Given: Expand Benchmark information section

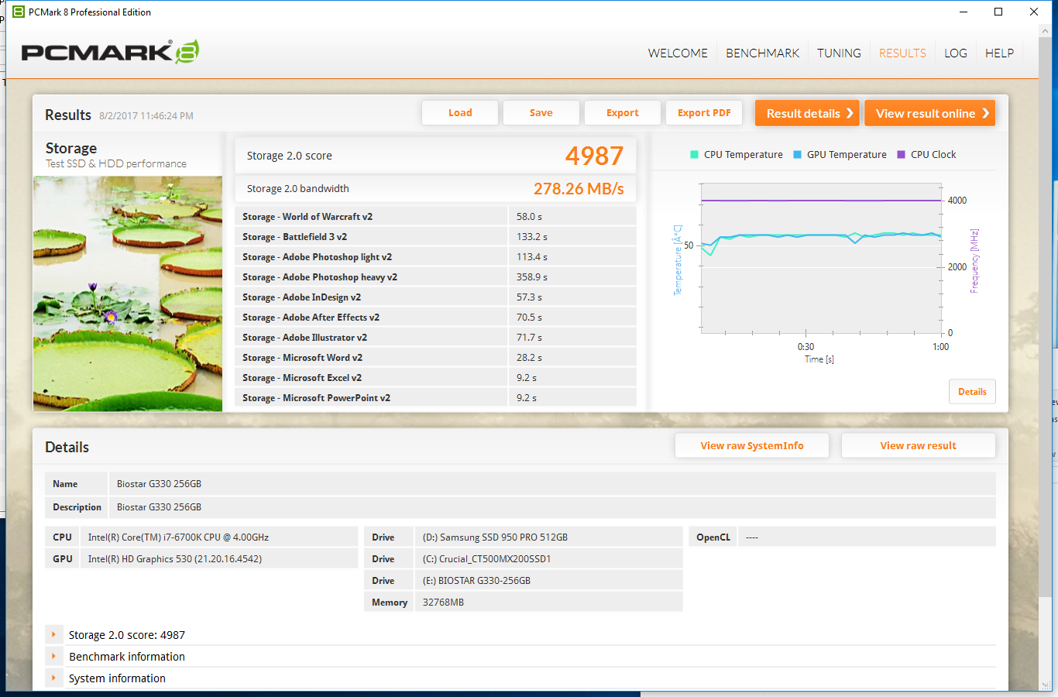Looking at the screenshot, I should (53, 657).
